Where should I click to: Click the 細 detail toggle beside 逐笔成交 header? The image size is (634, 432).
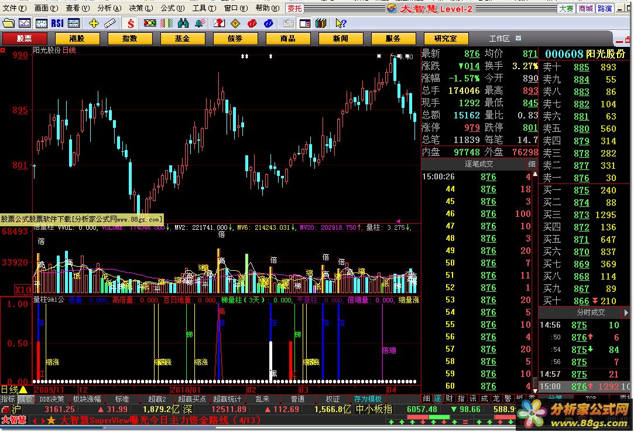pyautogui.click(x=532, y=164)
